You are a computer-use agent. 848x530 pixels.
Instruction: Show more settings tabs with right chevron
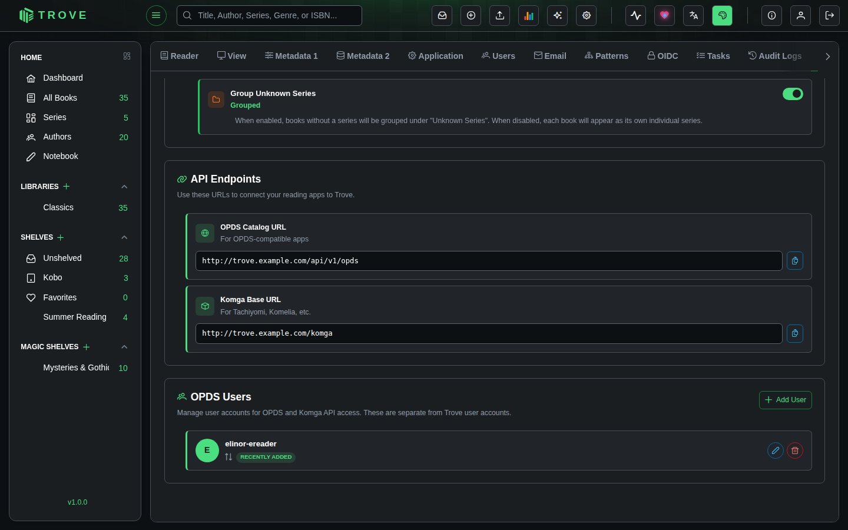click(827, 57)
